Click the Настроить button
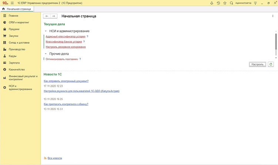 257,64
